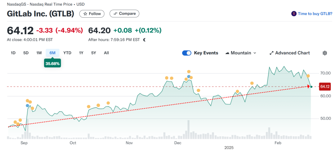The width and height of the screenshot is (335, 150).
Task: Click the star Follow button
Action: point(92,14)
